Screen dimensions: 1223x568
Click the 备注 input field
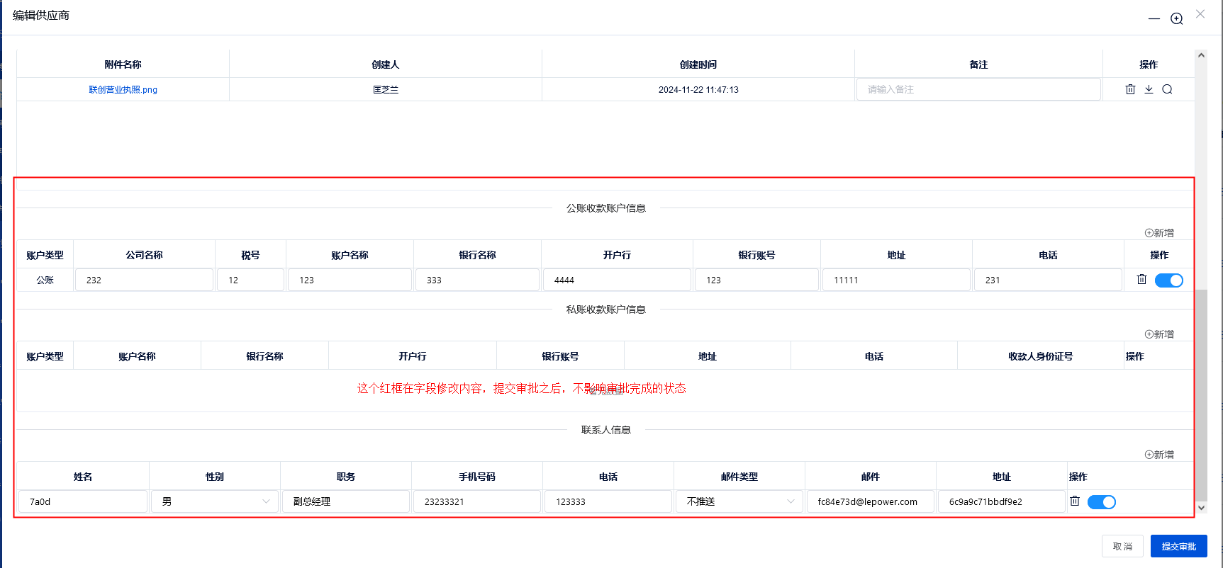tap(978, 89)
